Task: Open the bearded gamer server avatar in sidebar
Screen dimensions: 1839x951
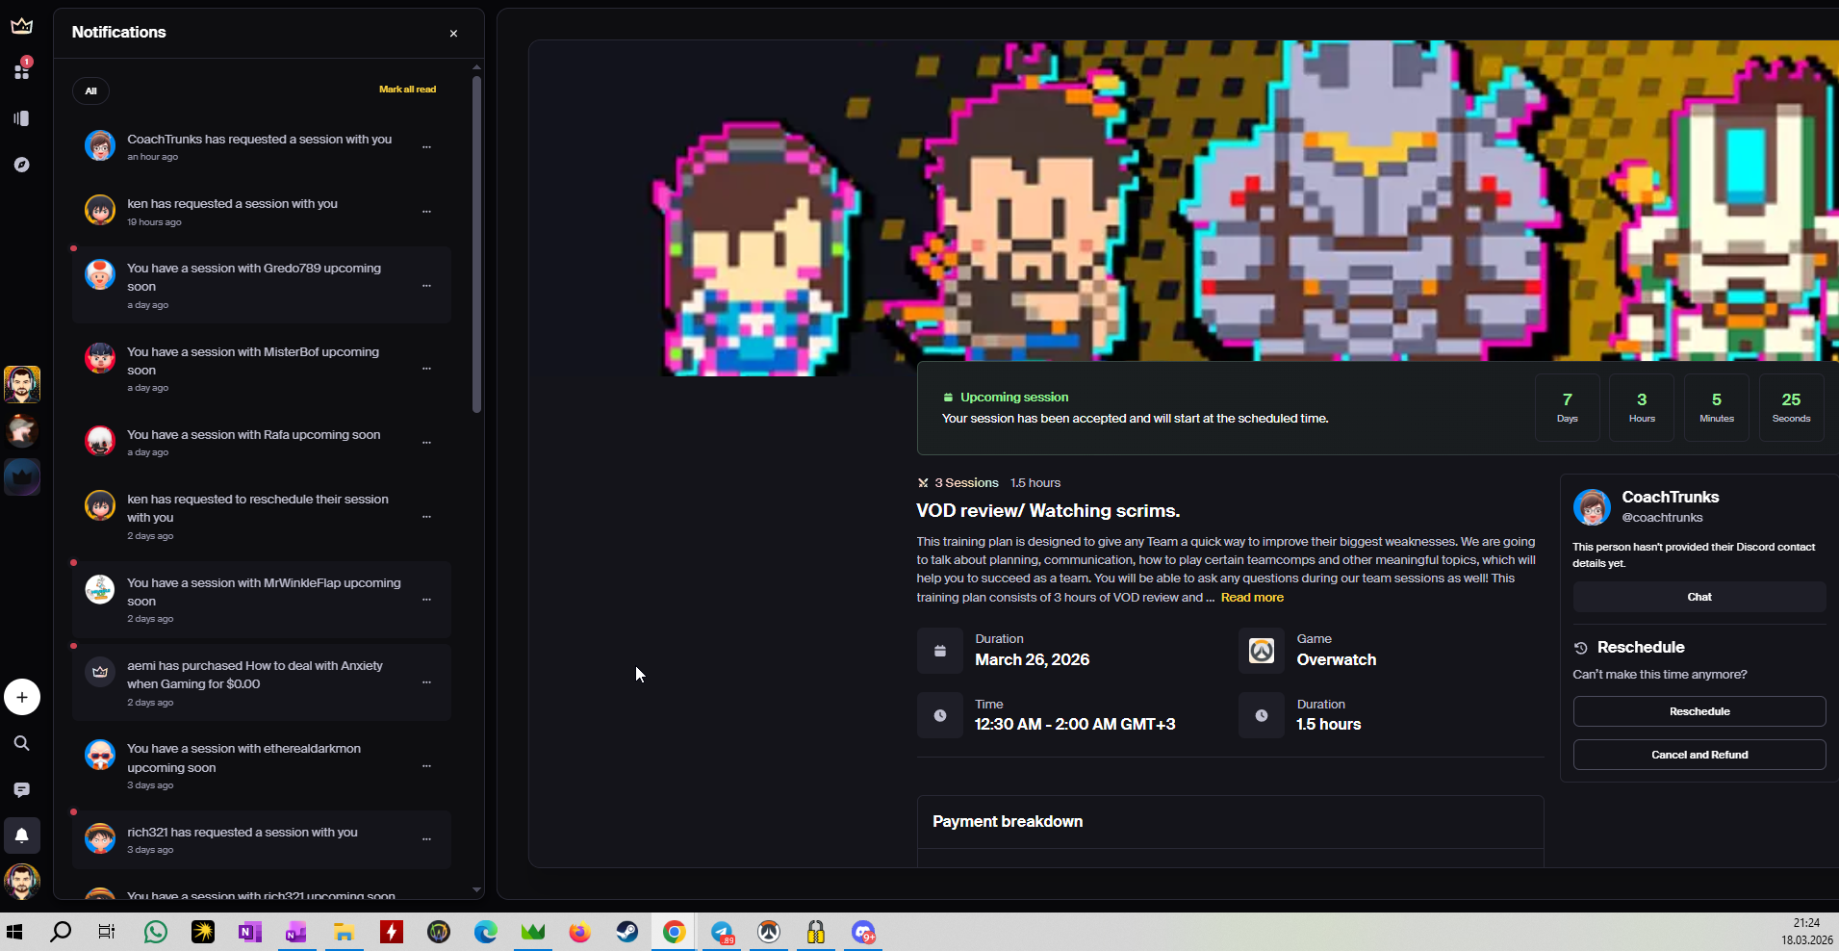Action: point(21,384)
